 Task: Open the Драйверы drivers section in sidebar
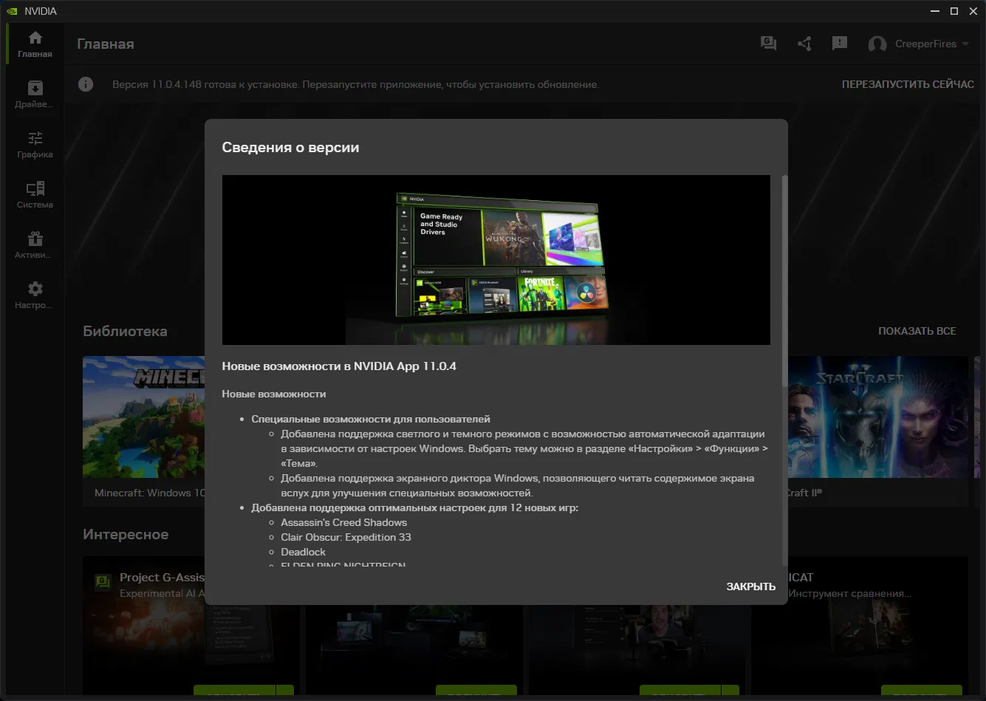pyautogui.click(x=35, y=95)
